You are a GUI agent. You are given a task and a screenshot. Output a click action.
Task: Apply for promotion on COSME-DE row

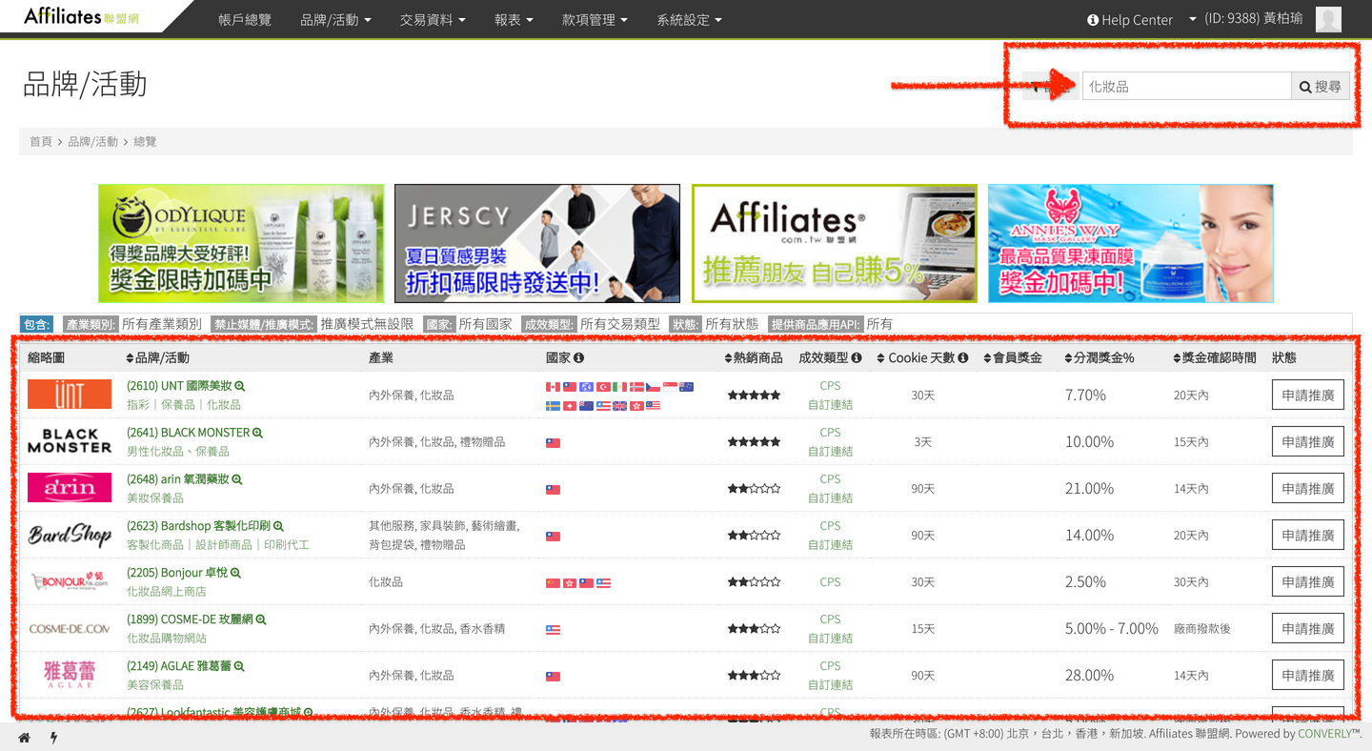[x=1307, y=628]
